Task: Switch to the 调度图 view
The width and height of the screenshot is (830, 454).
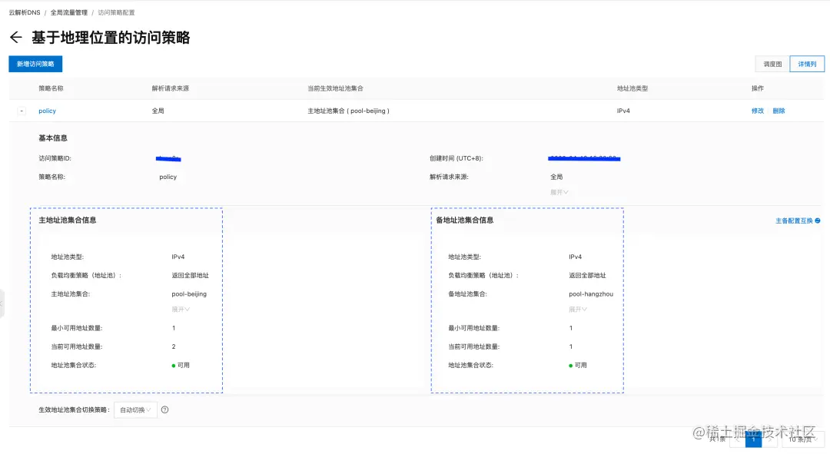Action: [772, 64]
